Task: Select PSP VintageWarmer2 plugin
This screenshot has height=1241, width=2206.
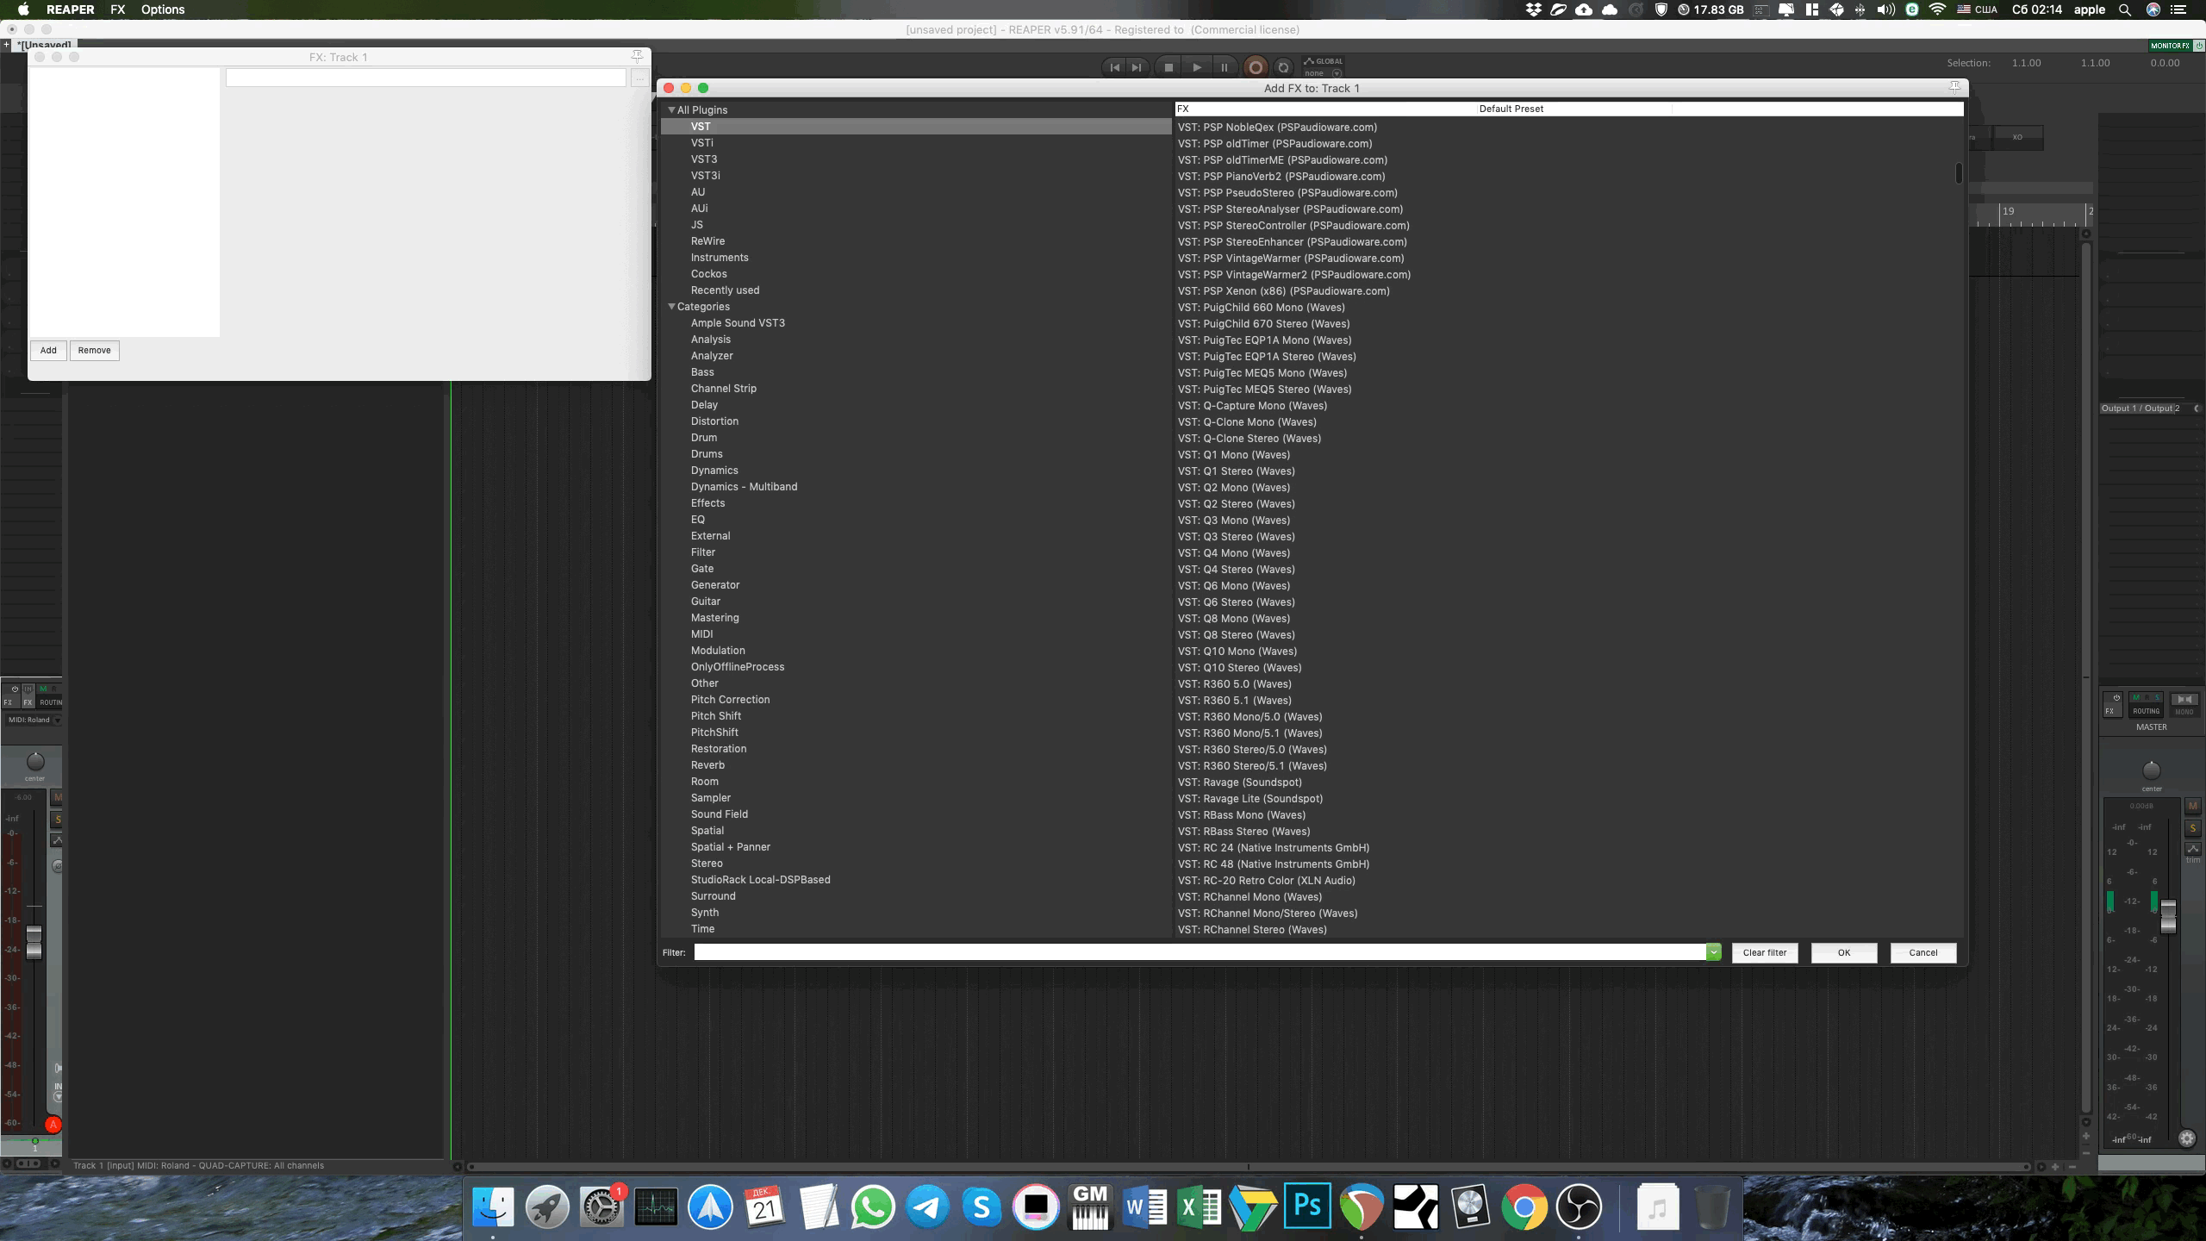Action: click(1293, 274)
